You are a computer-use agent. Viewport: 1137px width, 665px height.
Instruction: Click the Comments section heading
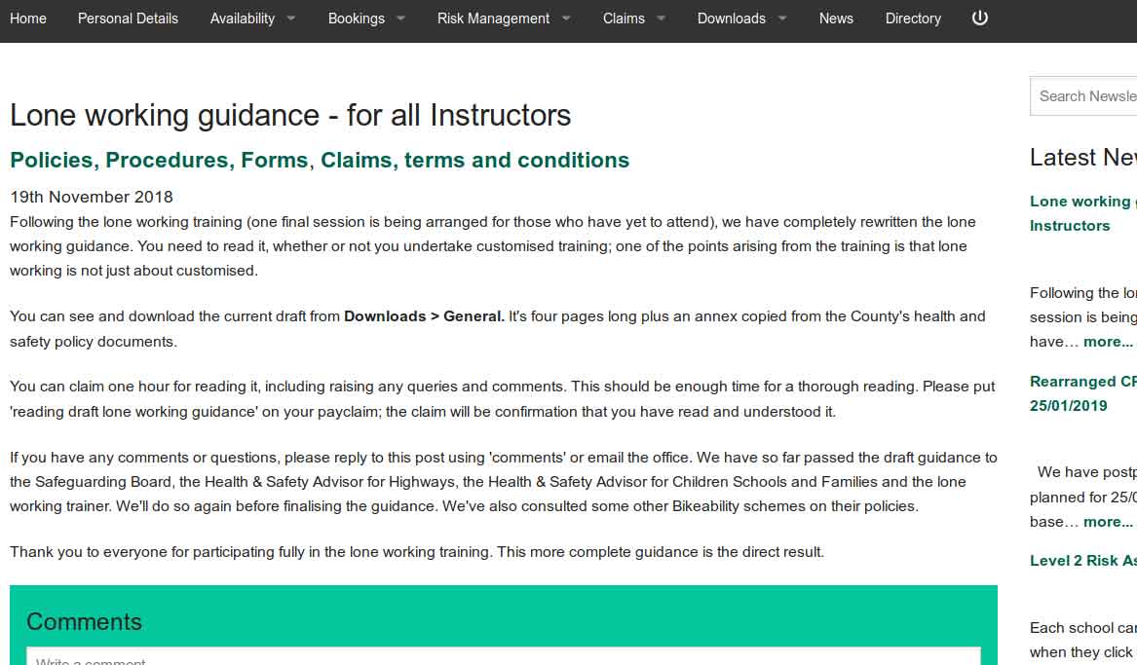(x=84, y=621)
